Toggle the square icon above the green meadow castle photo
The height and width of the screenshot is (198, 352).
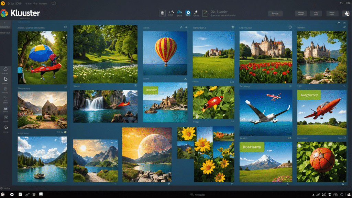tap(232, 27)
